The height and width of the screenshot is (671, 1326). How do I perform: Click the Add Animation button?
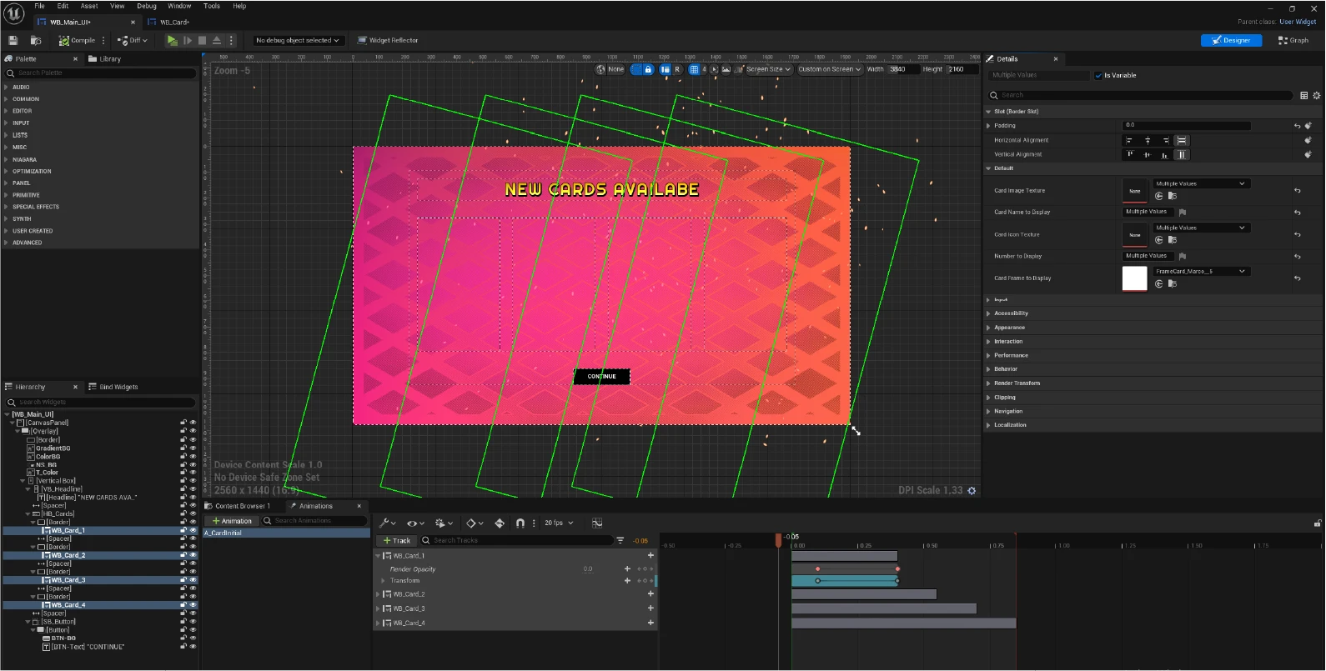[x=232, y=521]
